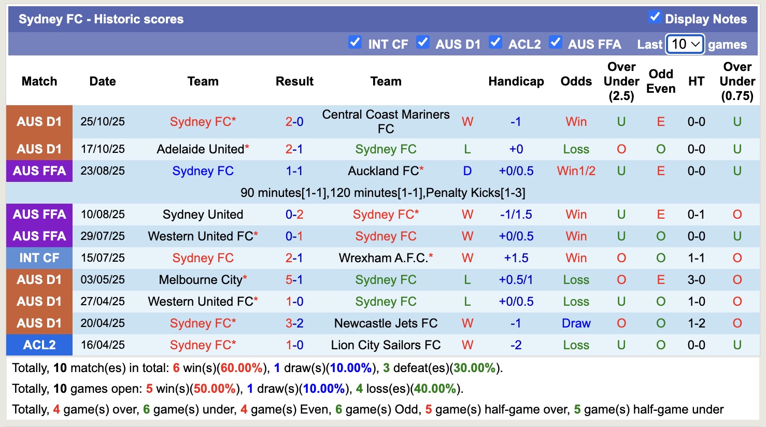The image size is (766, 427).
Task: Select the AUS FFA competition badge
Action: coord(39,171)
